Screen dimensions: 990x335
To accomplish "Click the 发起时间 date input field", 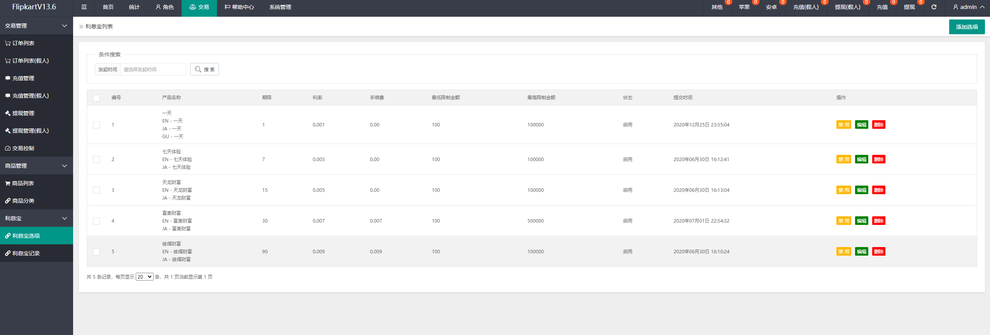I will [x=153, y=69].
